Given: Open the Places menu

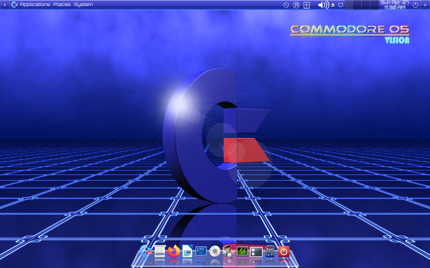Looking at the screenshot, I should [62, 5].
